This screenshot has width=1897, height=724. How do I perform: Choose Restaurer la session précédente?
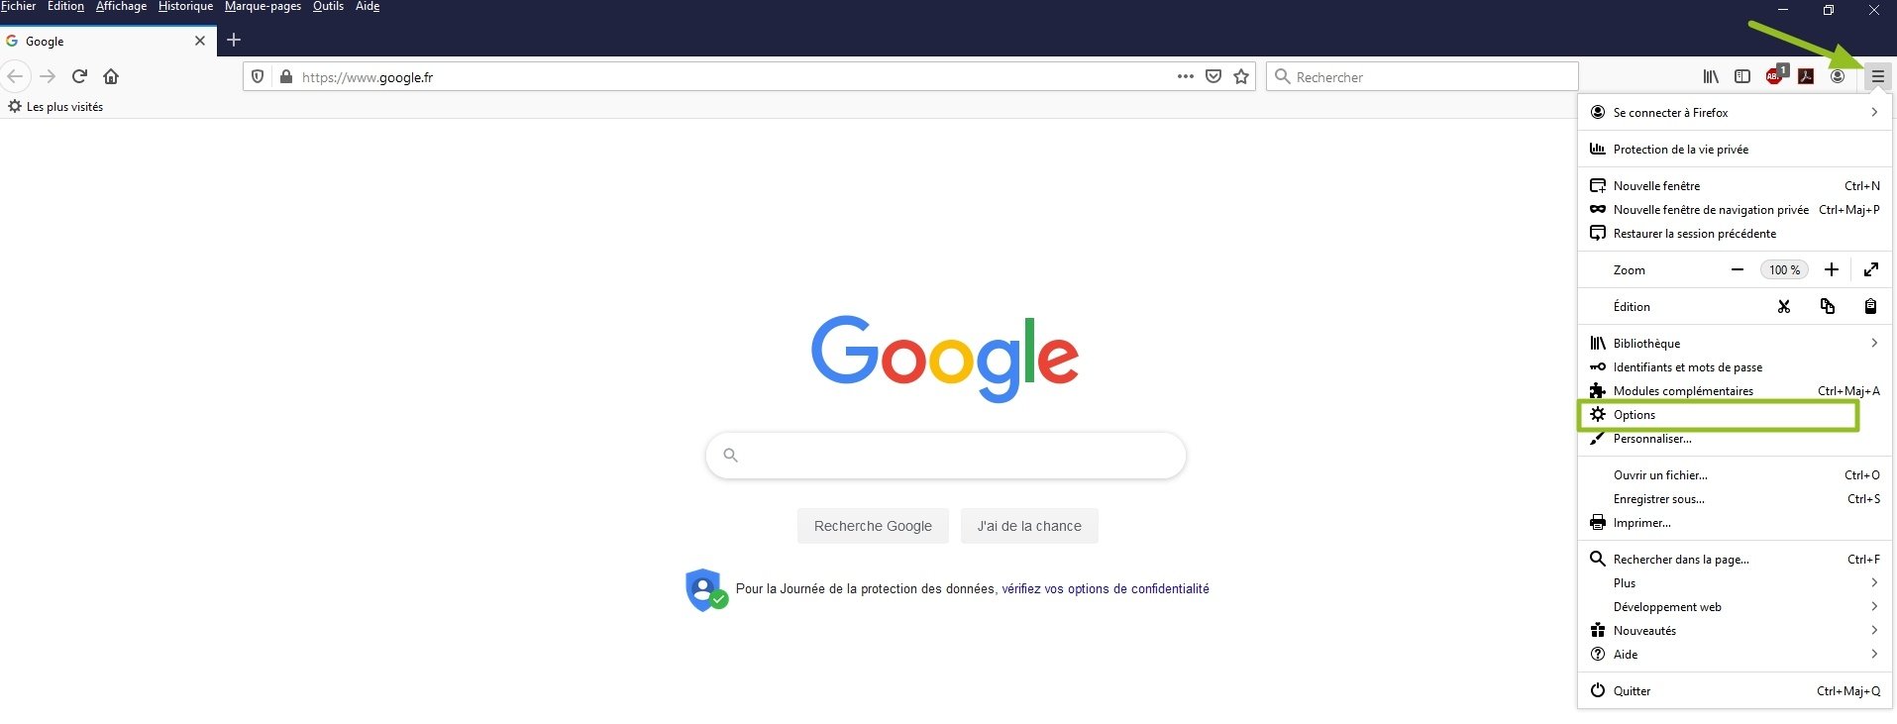pyautogui.click(x=1735, y=233)
